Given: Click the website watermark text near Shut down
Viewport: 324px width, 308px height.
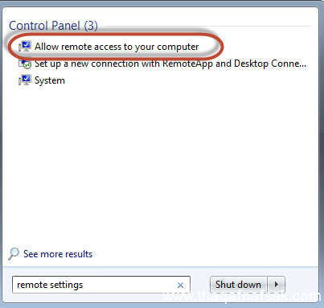Looking at the screenshot, I should [243, 296].
